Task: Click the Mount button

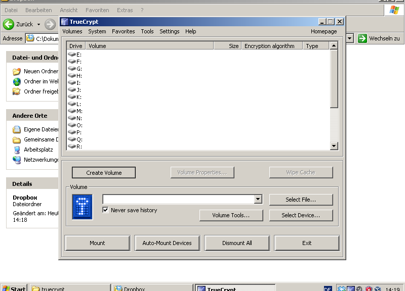Action: (97, 243)
